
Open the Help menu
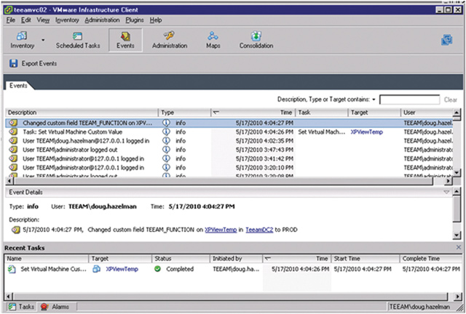pyautogui.click(x=156, y=20)
